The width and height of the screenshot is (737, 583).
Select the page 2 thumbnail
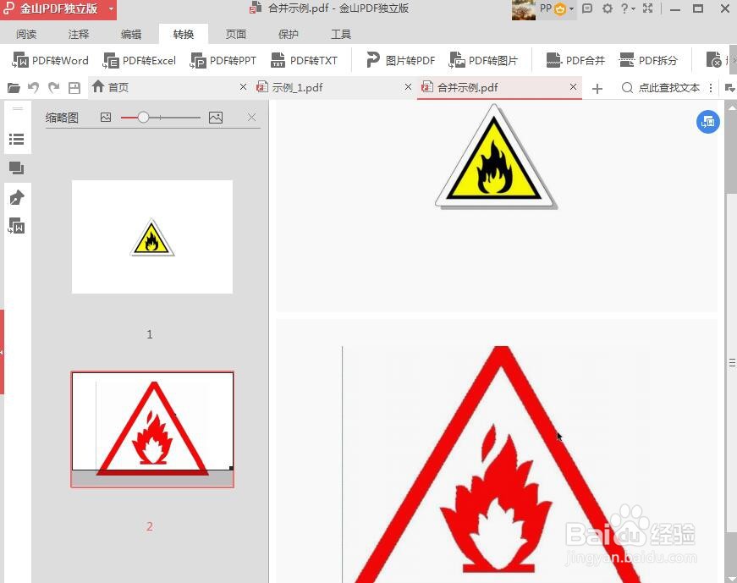[x=151, y=429]
